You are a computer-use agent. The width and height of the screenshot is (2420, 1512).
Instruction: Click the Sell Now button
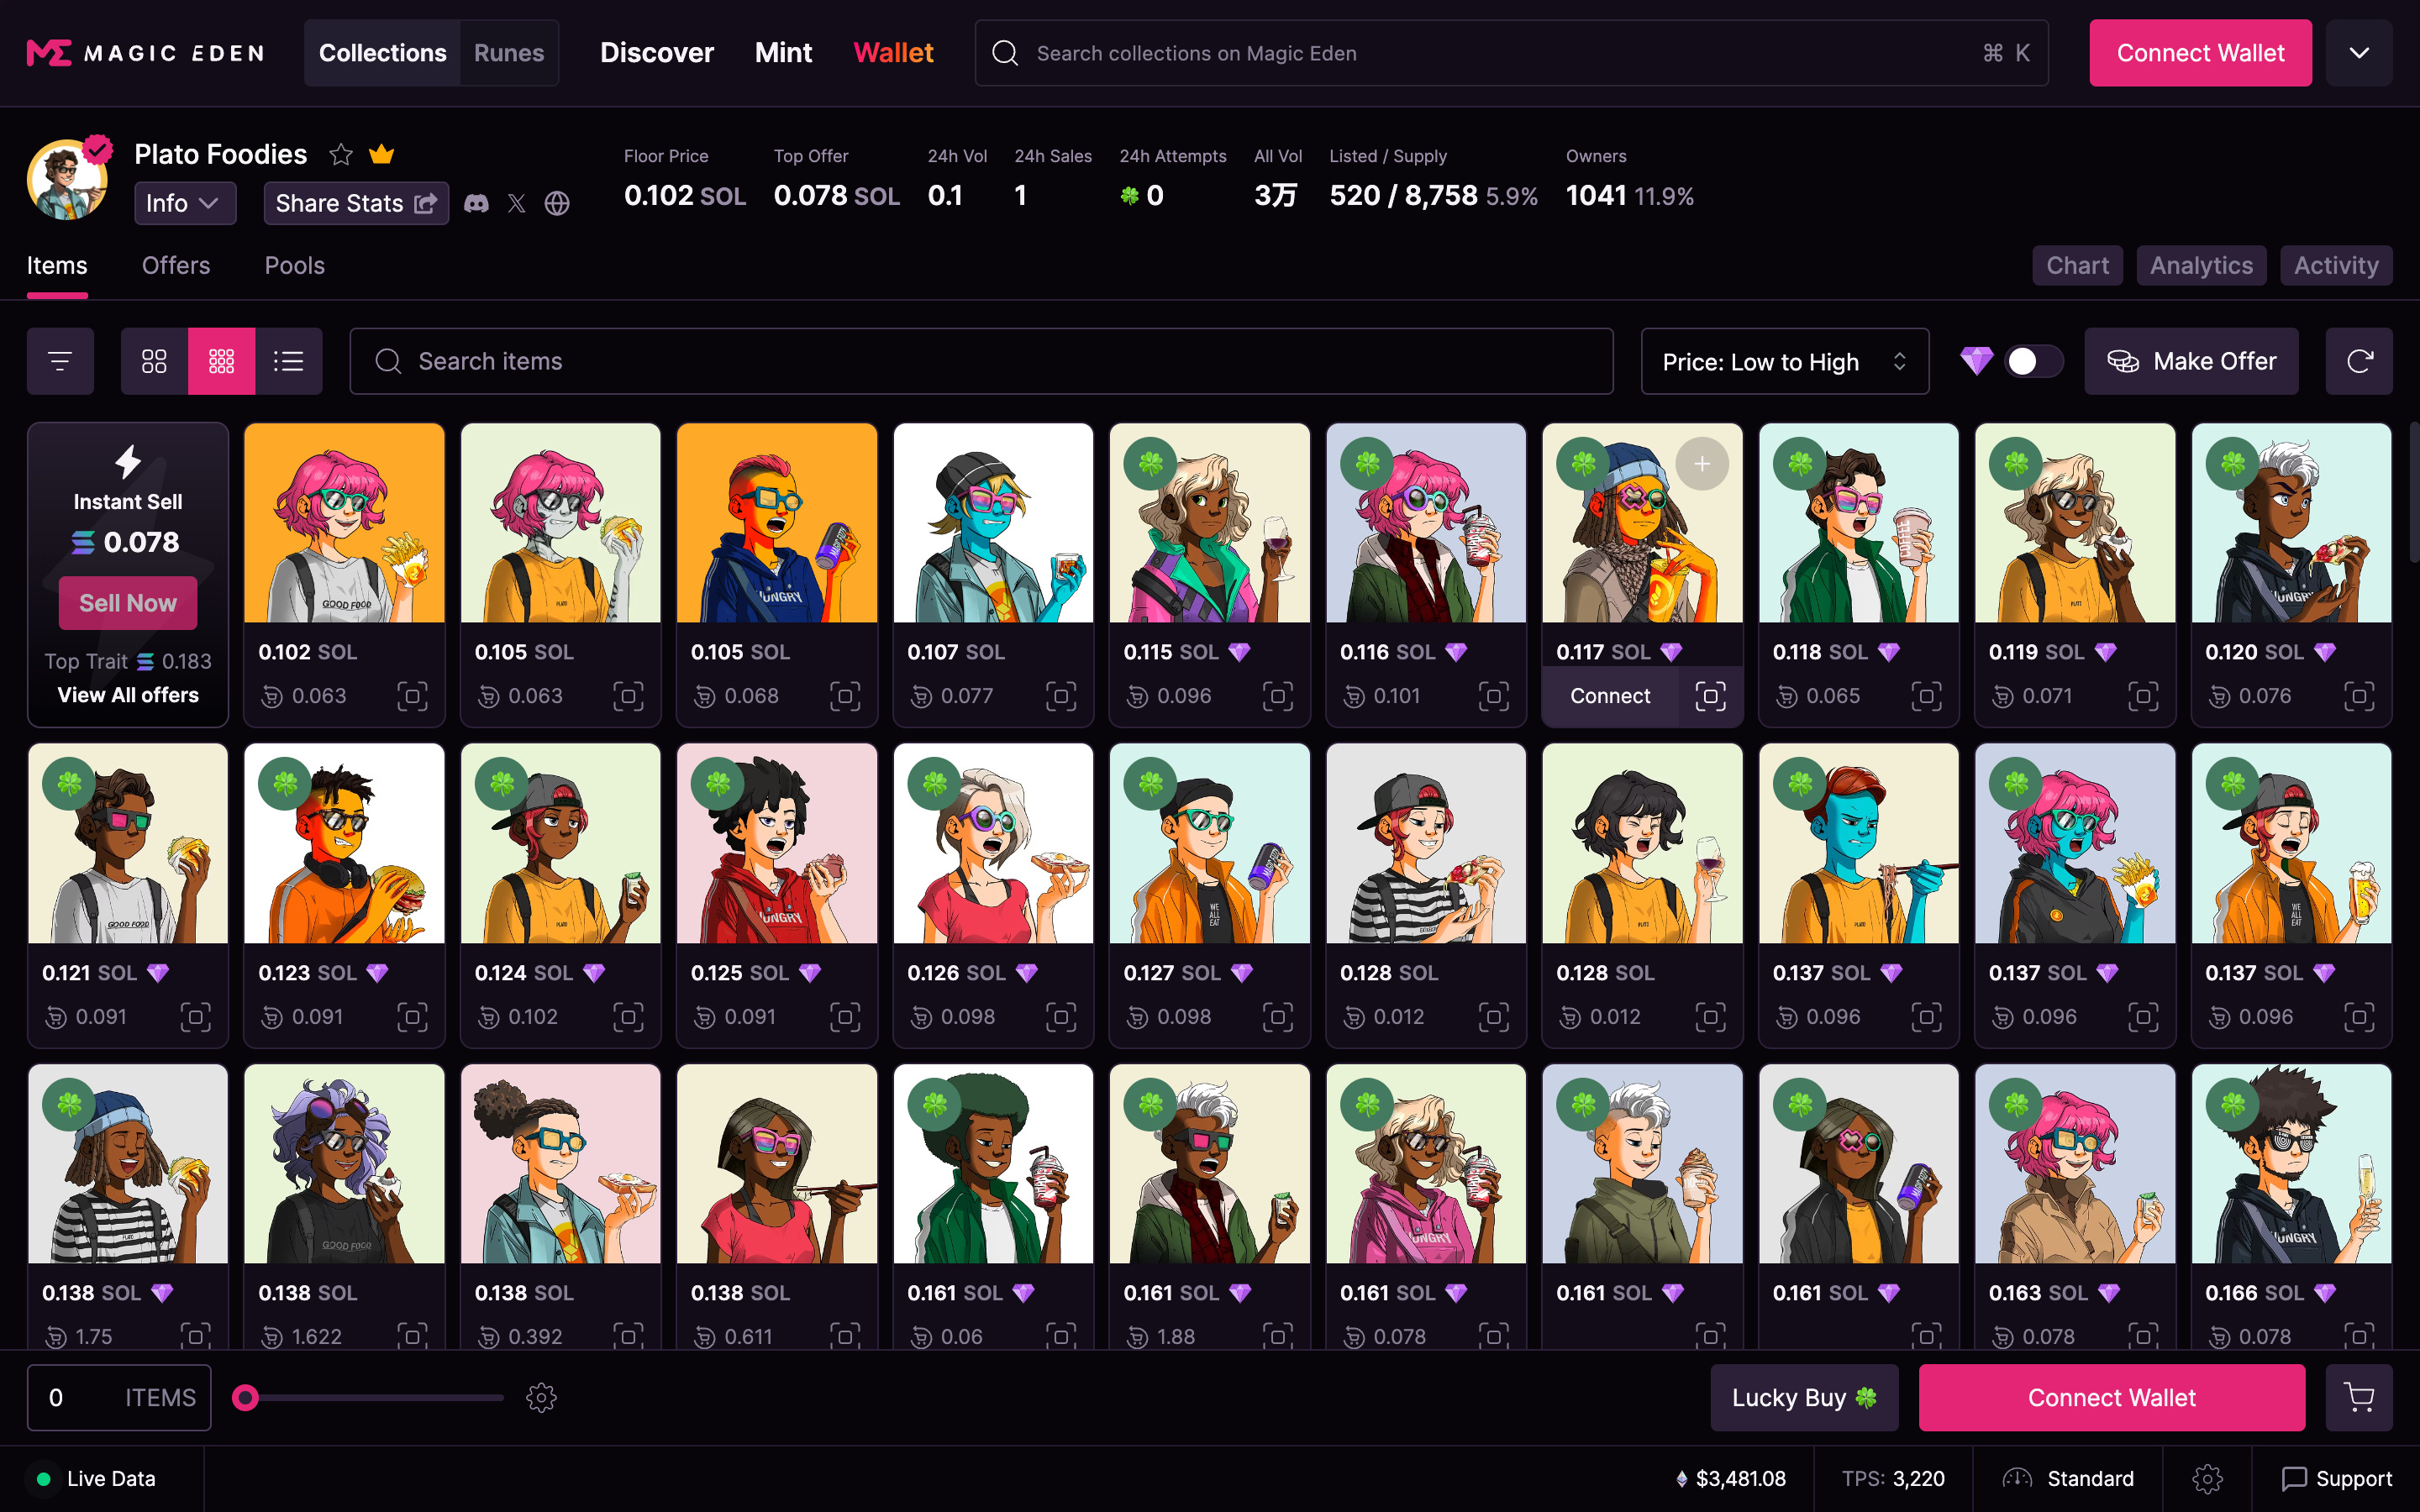[128, 603]
